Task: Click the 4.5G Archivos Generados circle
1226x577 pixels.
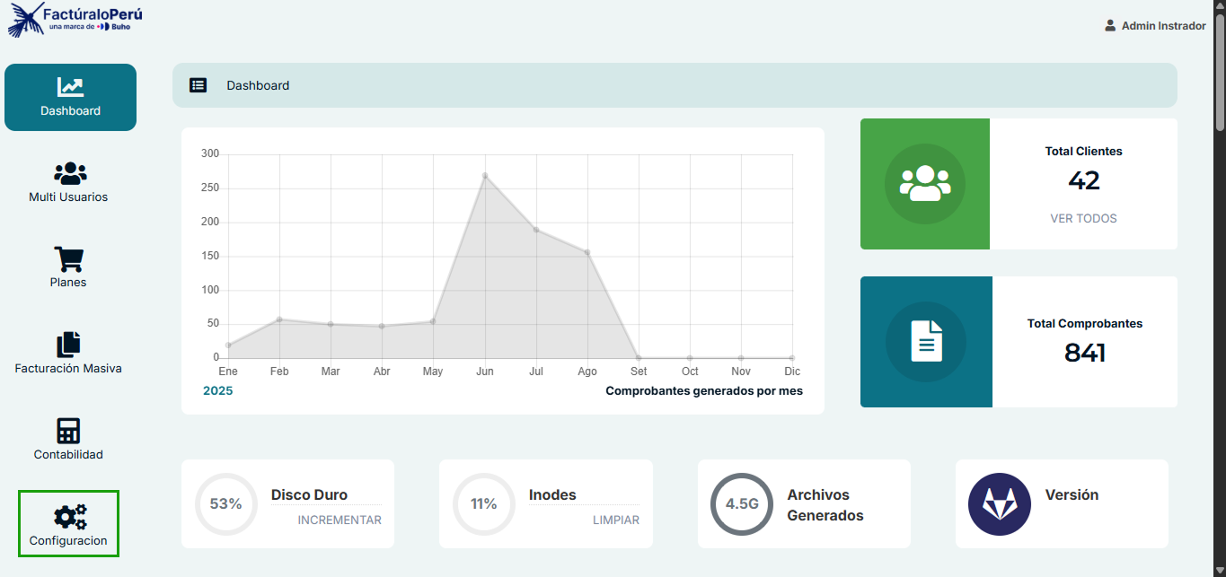Action: (x=742, y=503)
